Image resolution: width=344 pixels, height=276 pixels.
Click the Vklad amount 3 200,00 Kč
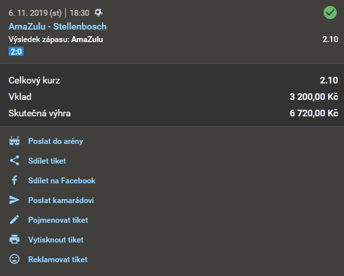[x=314, y=97]
